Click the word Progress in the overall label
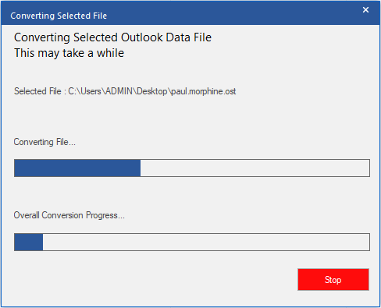Screen dimensions: 381x308 click(102, 215)
